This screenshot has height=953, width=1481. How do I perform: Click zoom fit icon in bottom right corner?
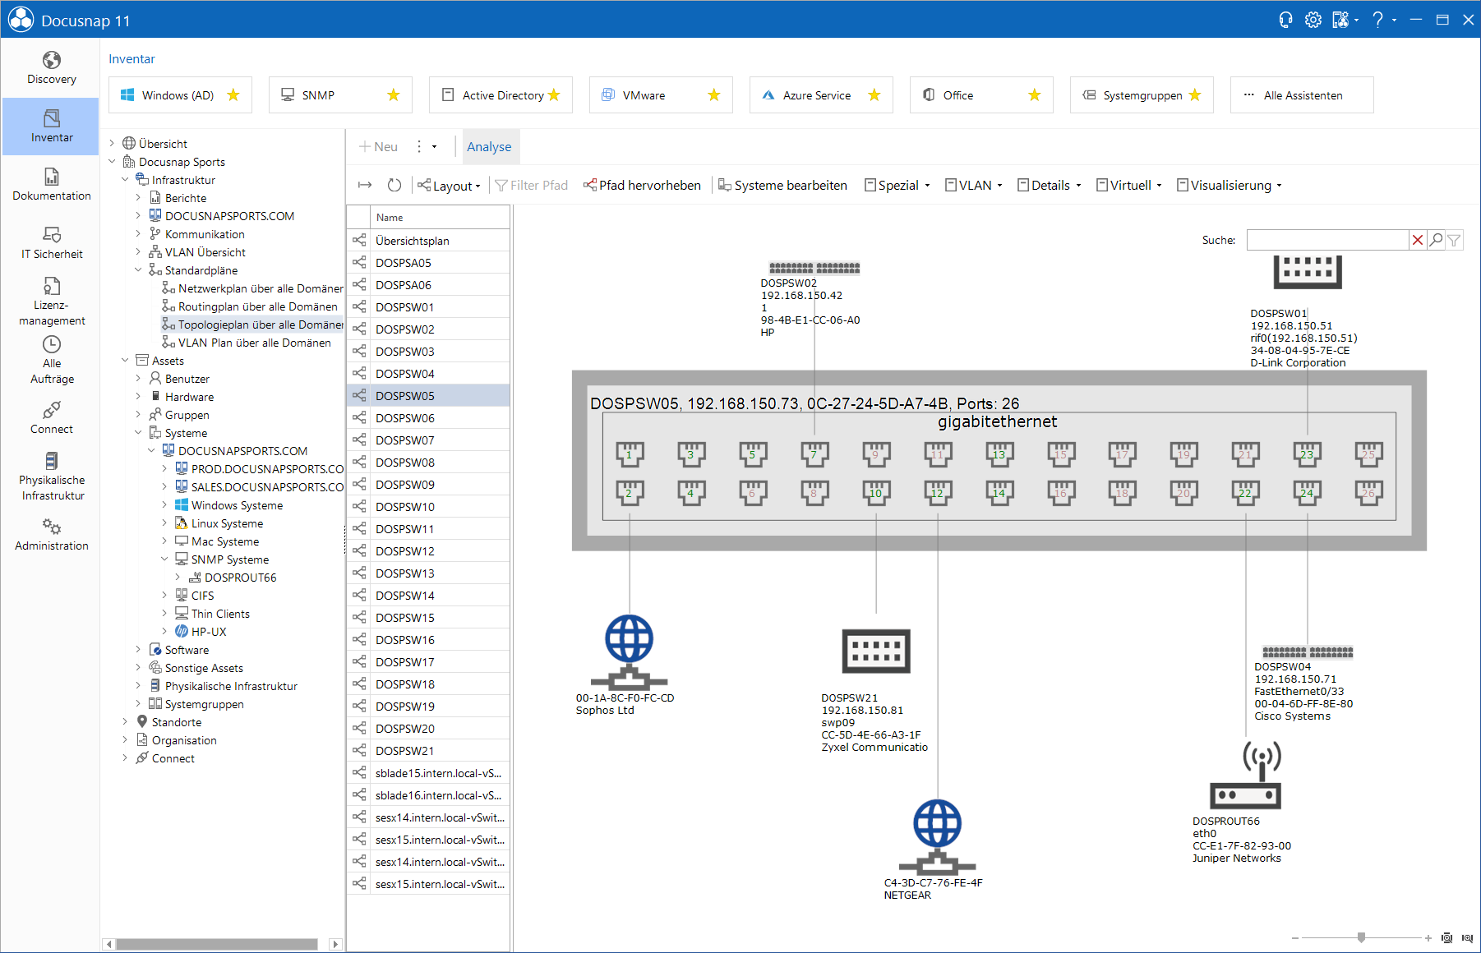(1446, 937)
